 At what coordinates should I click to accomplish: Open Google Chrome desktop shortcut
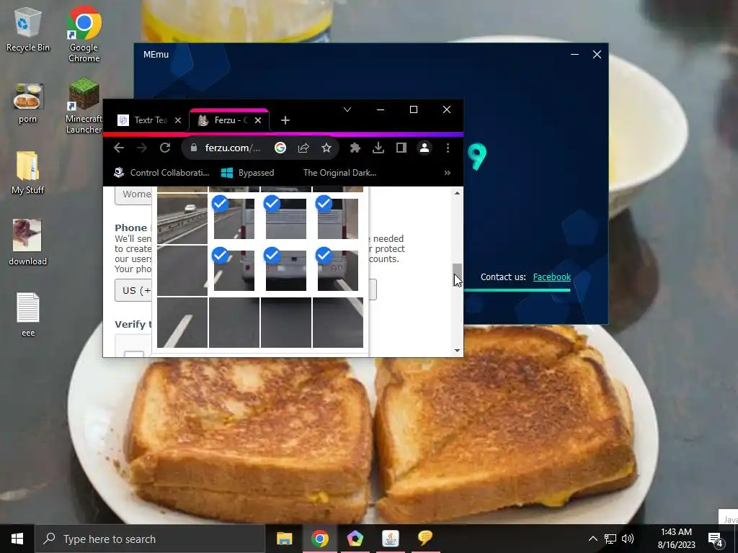pos(84,34)
